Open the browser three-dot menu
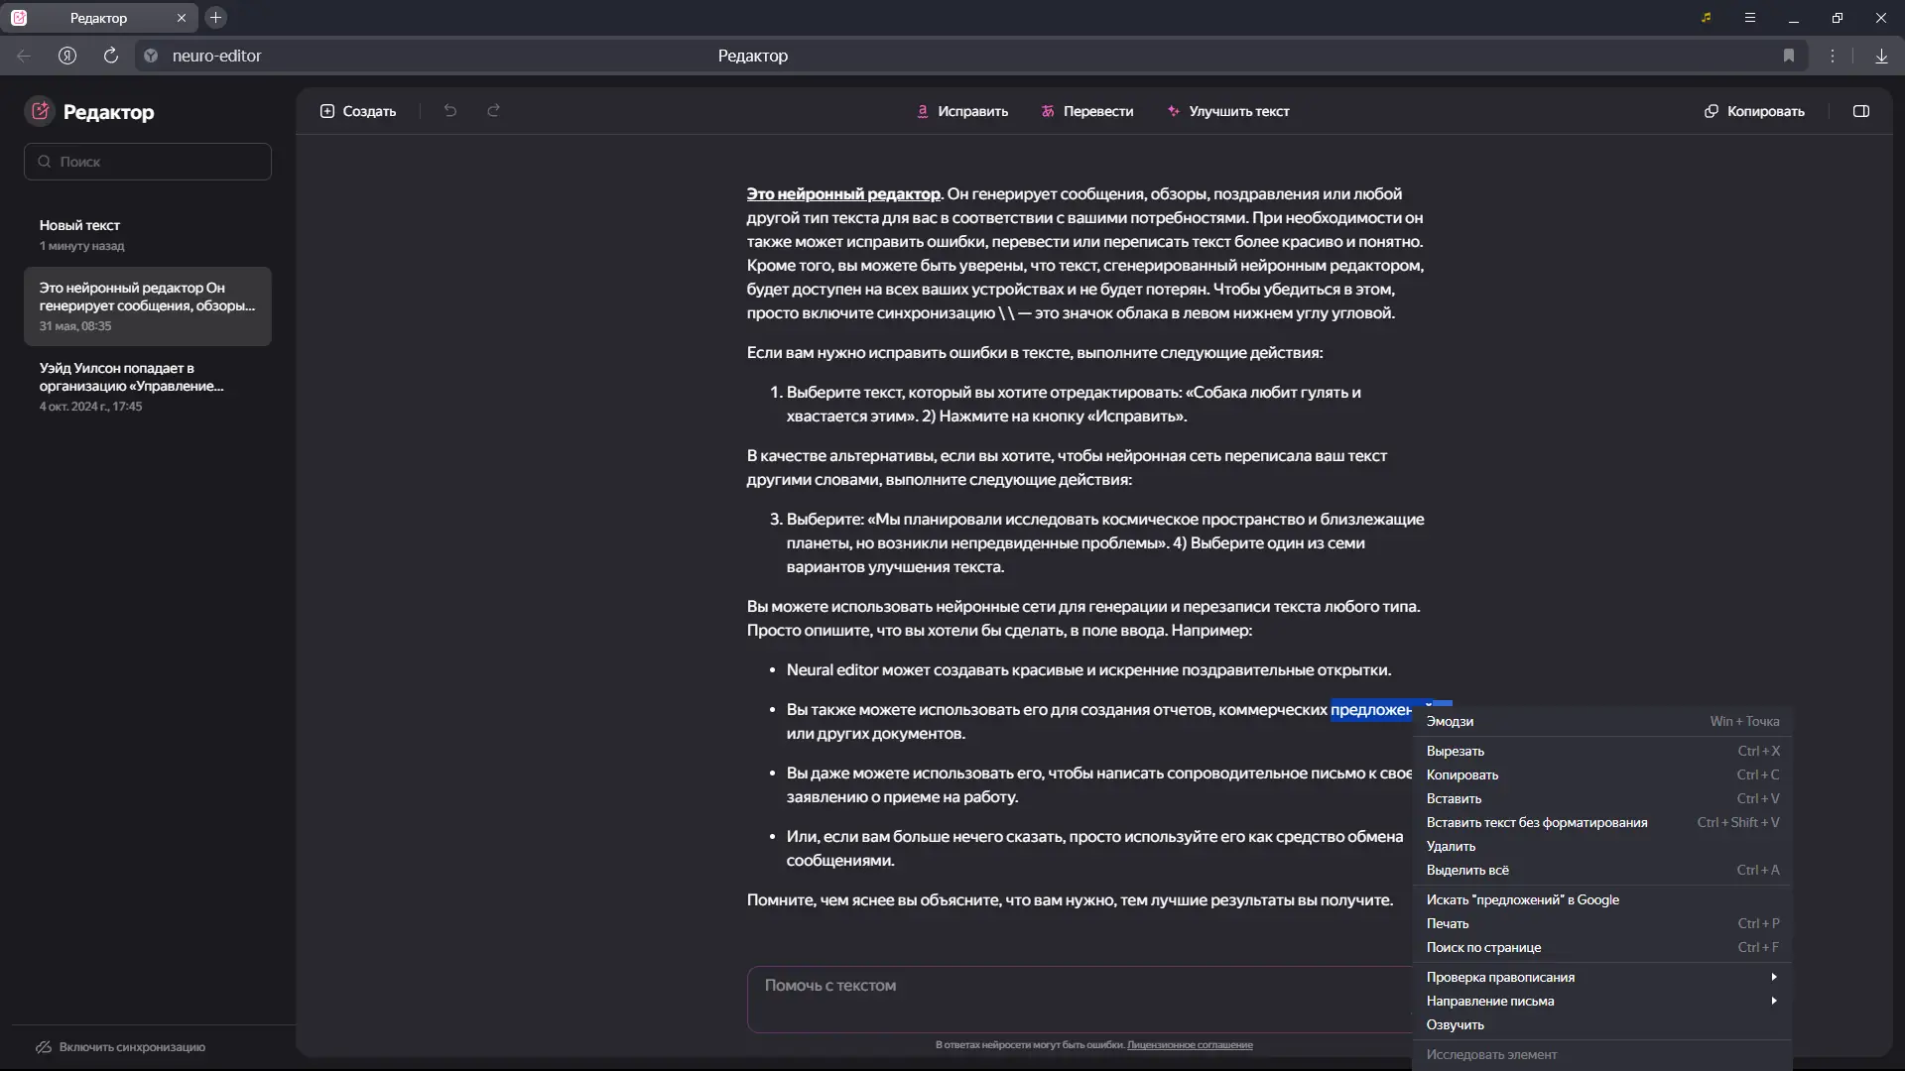The width and height of the screenshot is (1905, 1071). (1833, 56)
